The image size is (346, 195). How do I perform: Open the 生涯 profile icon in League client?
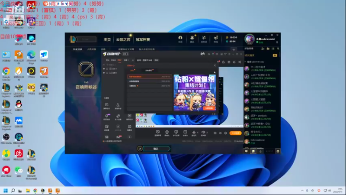180,39
